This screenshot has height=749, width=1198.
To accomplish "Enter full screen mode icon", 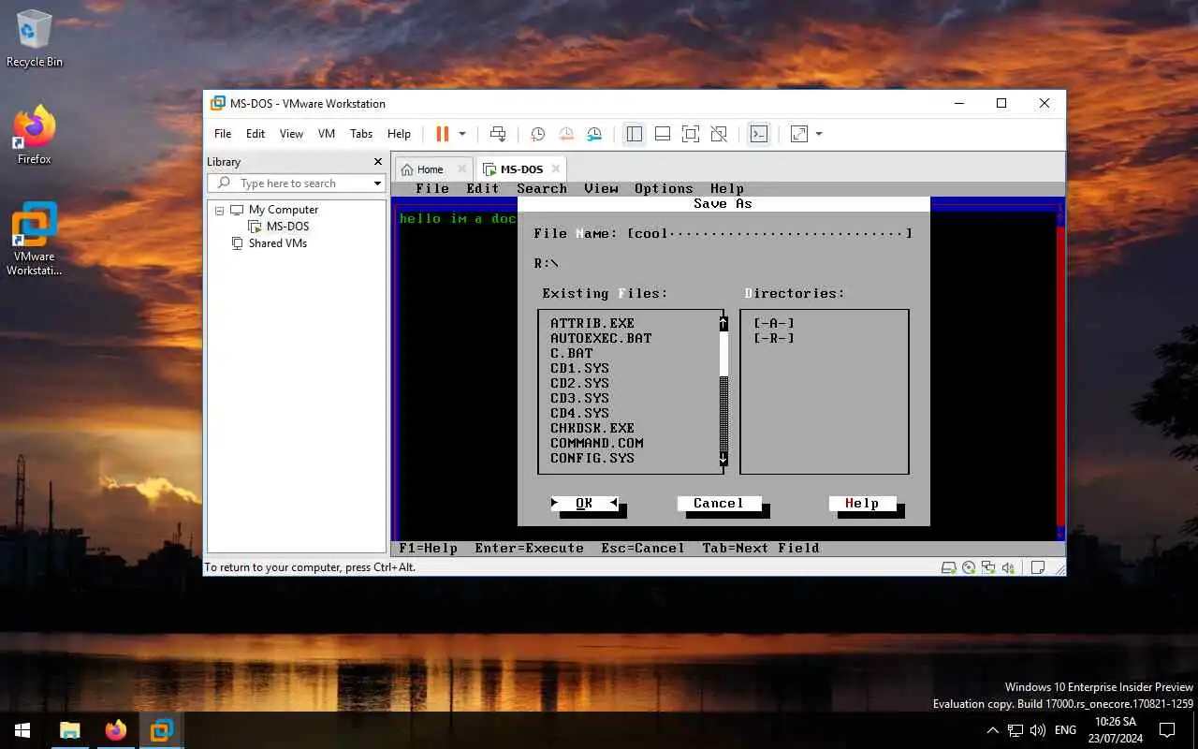I will click(691, 134).
